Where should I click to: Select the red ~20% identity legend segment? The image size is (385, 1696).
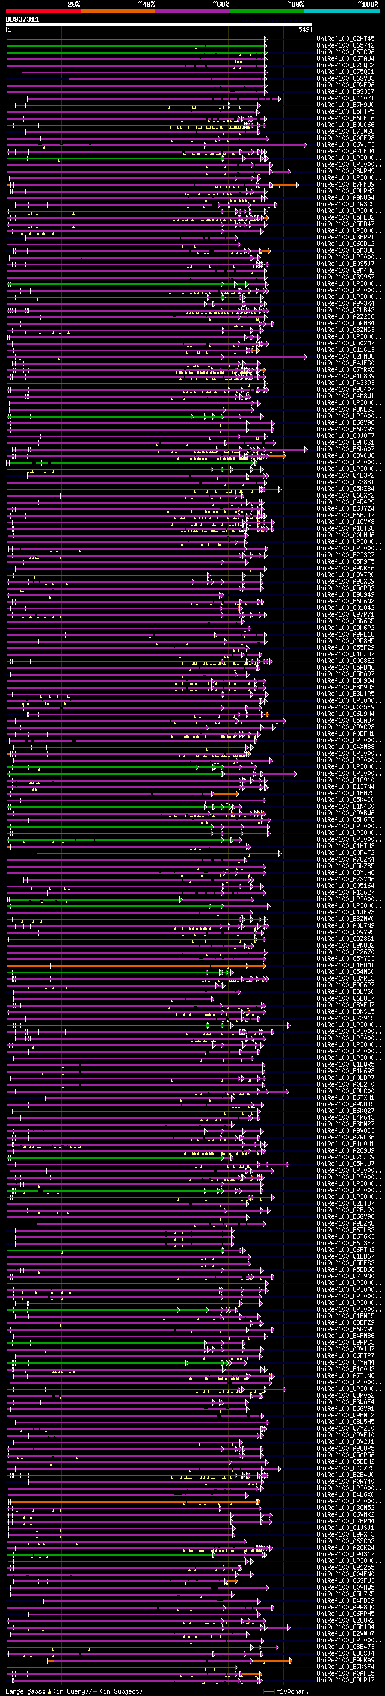[x=43, y=11]
